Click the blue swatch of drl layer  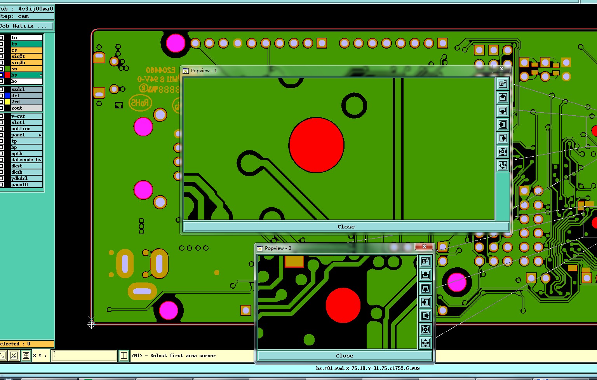click(x=7, y=96)
